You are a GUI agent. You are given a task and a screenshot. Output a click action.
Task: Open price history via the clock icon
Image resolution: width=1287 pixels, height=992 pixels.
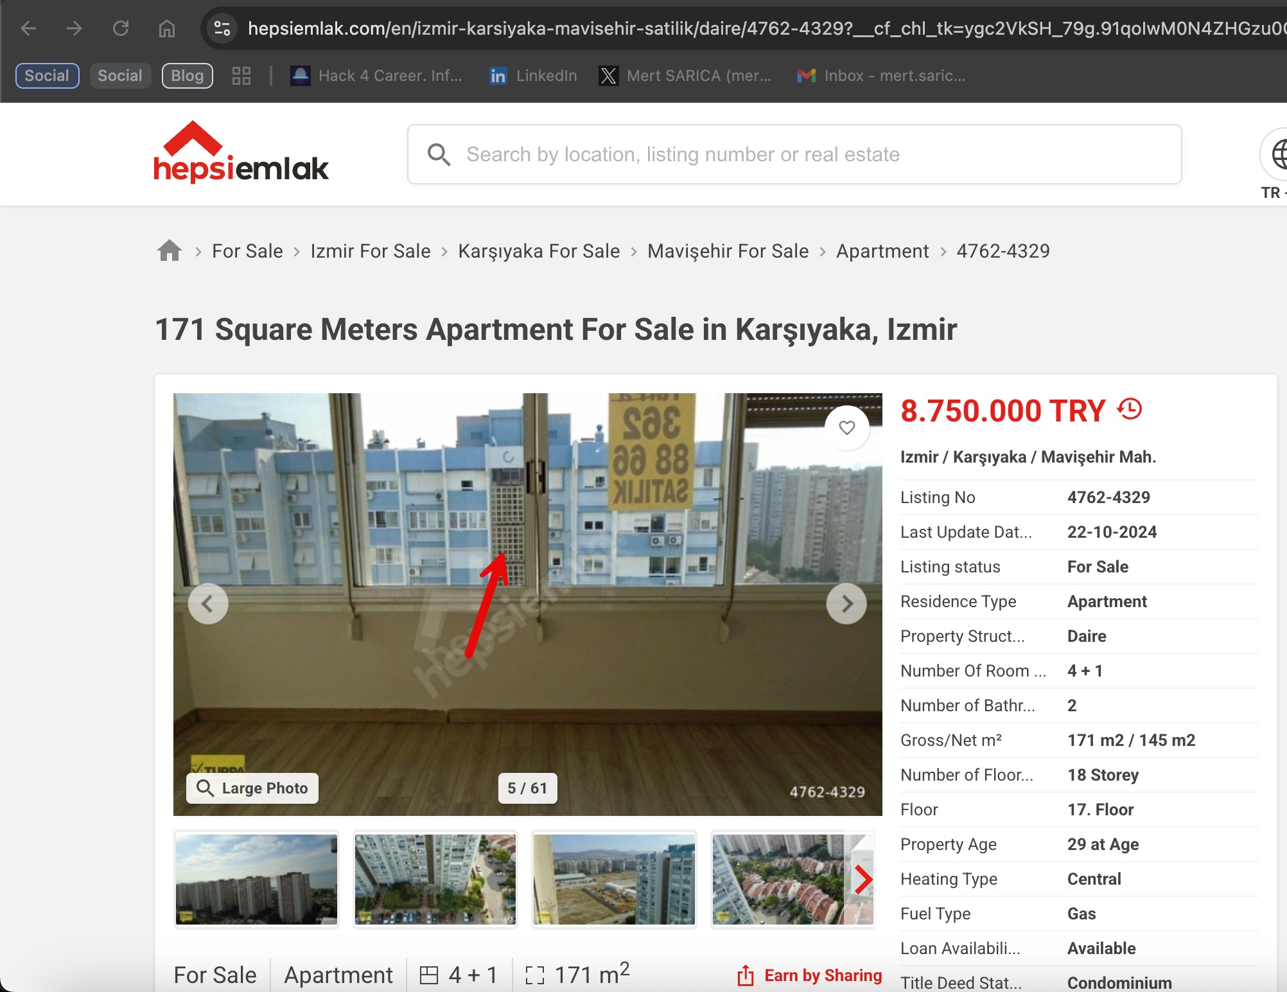(1129, 410)
